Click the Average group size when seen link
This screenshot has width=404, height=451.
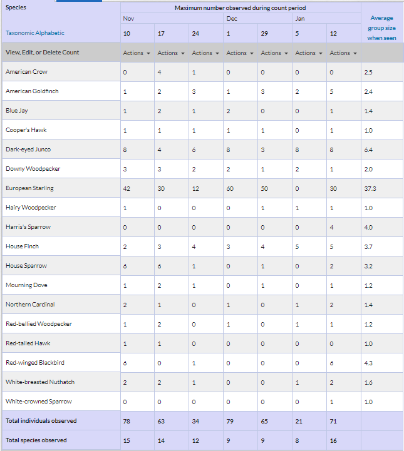381,28
